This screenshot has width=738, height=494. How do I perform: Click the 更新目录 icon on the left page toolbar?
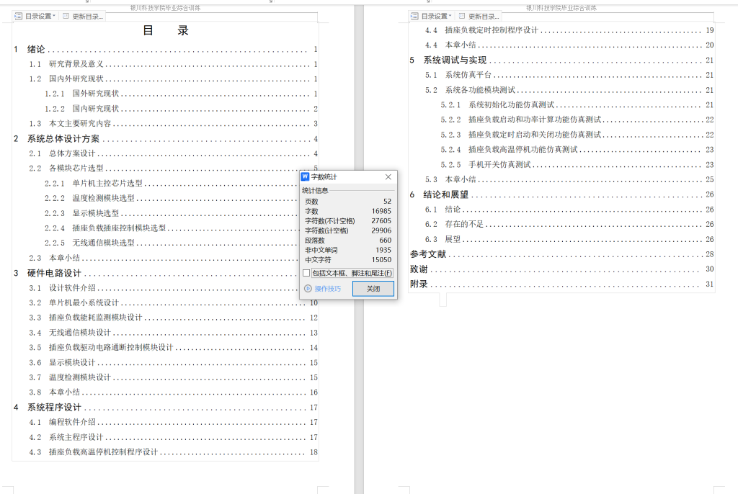coord(66,15)
